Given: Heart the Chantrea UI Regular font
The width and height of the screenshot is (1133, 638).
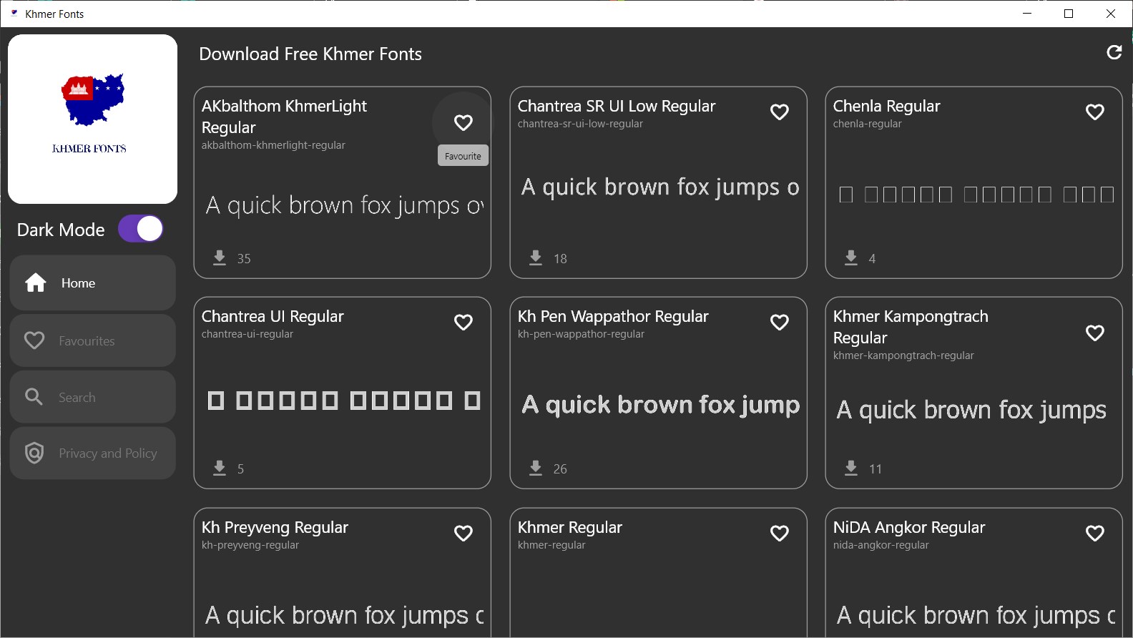Looking at the screenshot, I should [x=463, y=323].
